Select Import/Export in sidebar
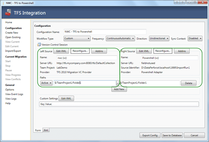 point(13,51)
